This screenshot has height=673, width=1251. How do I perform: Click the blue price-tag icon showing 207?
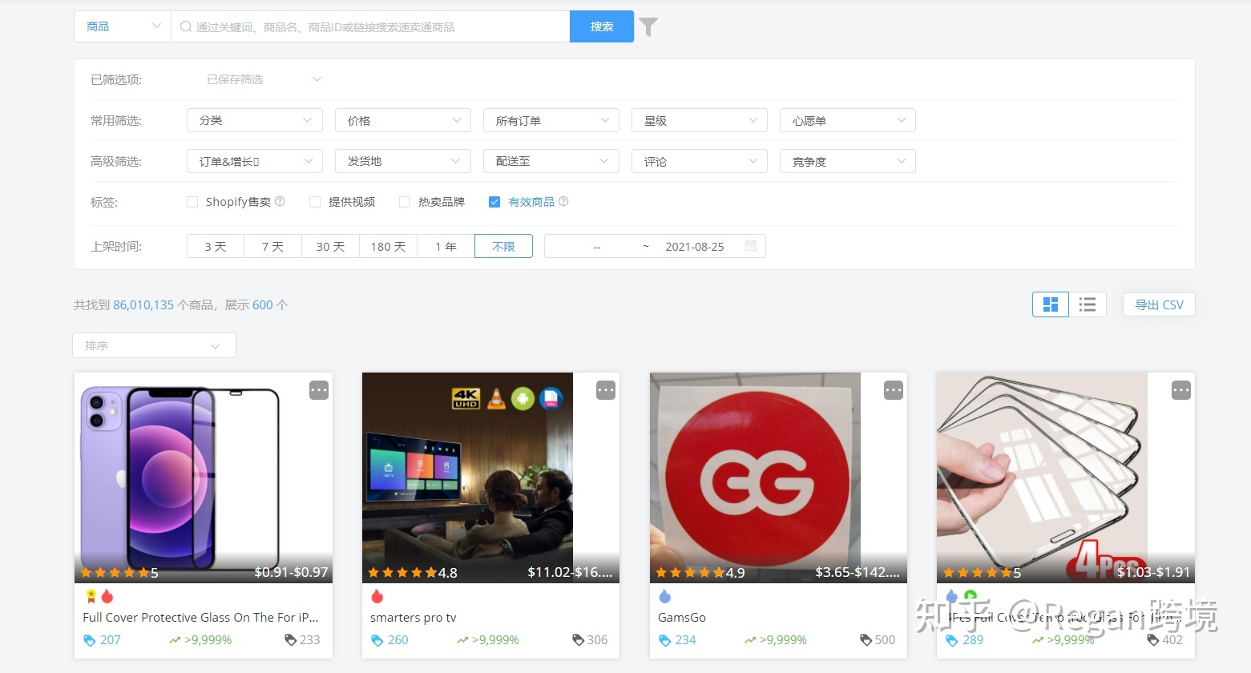click(90, 639)
